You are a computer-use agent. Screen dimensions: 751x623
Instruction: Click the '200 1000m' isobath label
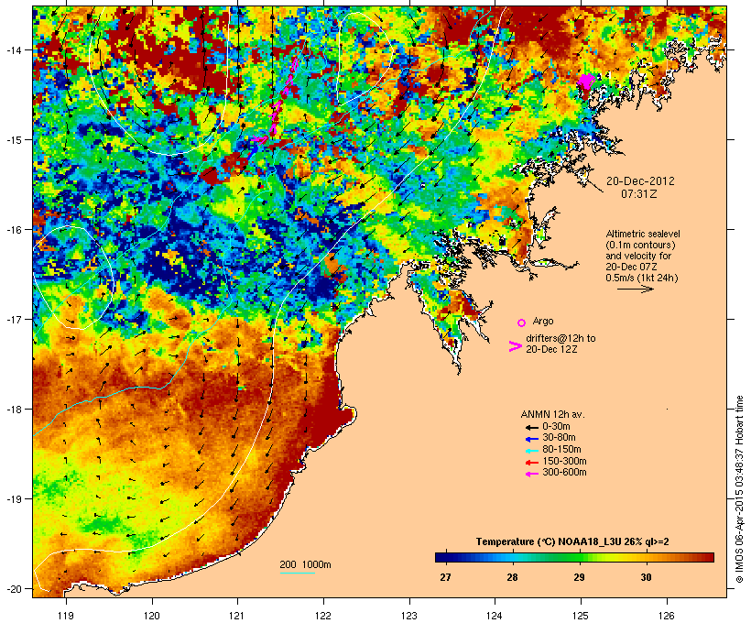[305, 564]
